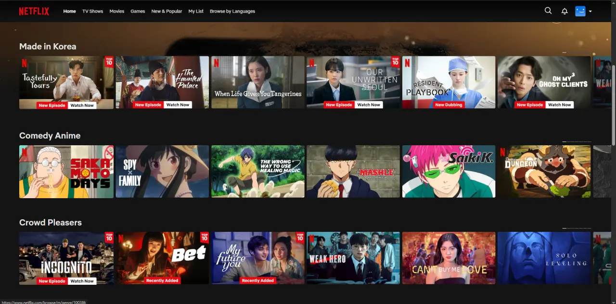Click the Netflix logo

click(34, 11)
